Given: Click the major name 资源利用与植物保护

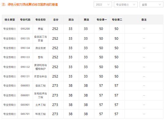Looking at the screenshot, I should pos(40,67).
